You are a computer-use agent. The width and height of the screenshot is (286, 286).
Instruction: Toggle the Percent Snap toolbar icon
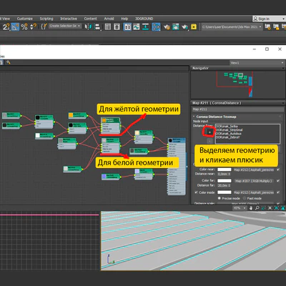(24, 26)
